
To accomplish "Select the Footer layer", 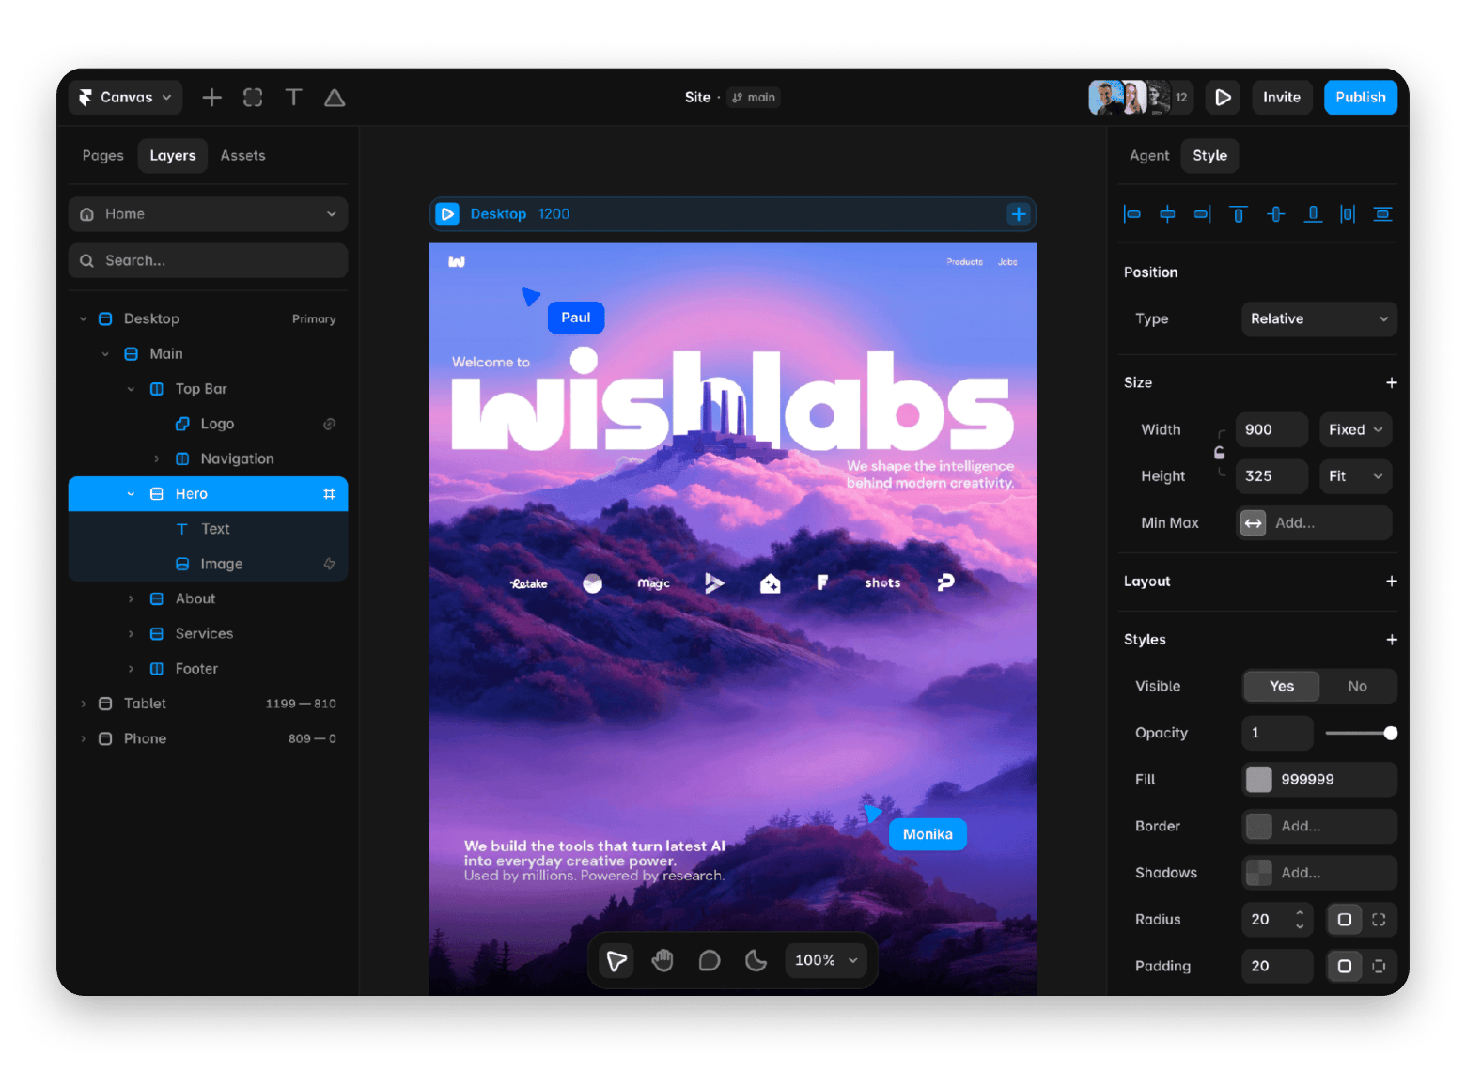I will pyautogui.click(x=208, y=669).
